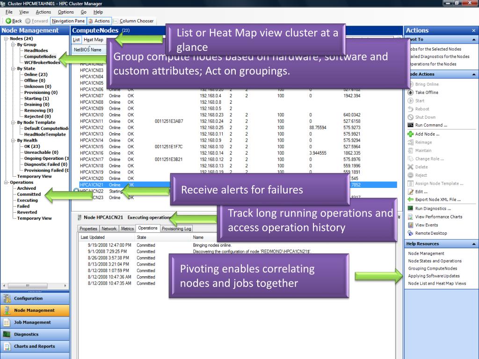Open the Configuration section icon

click(7, 298)
